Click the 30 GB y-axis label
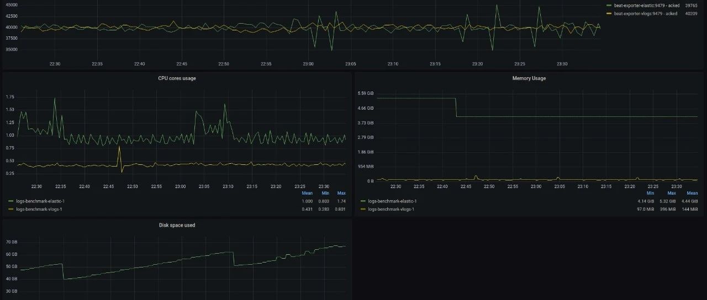The height and width of the screenshot is (300, 707). coord(12,291)
